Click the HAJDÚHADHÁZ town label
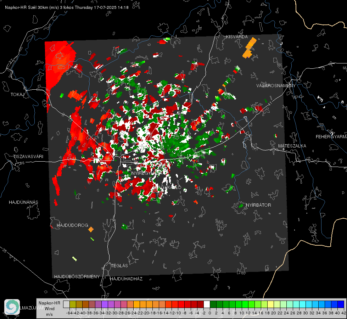Image resolution: width=347 pixels, height=319 pixels. coord(126,279)
